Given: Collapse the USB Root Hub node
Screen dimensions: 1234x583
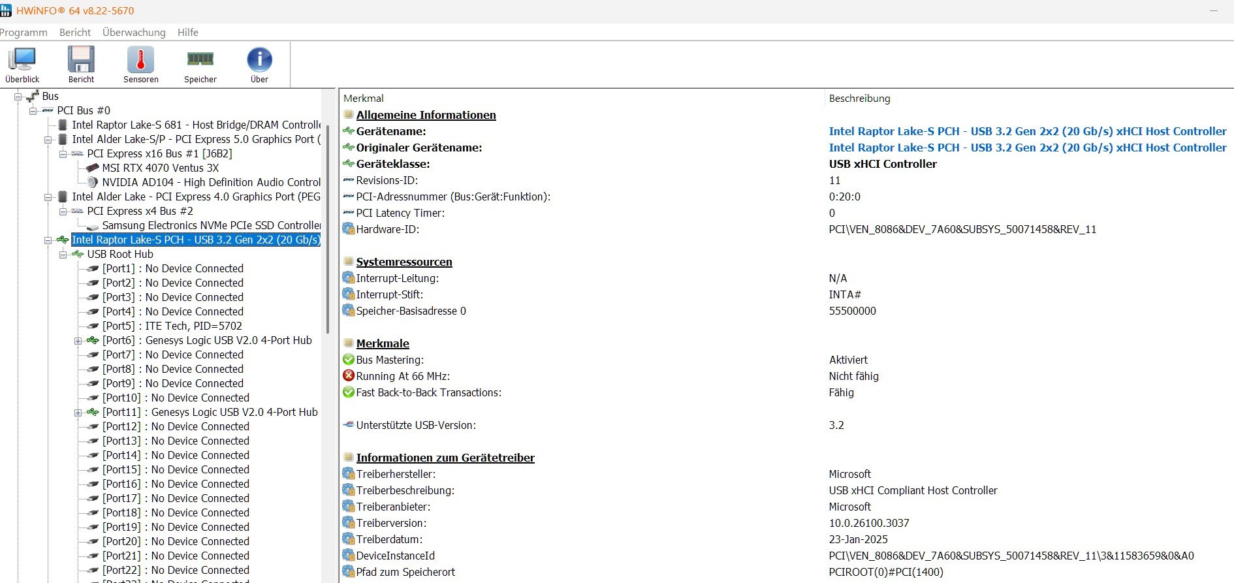Looking at the screenshot, I should [x=63, y=254].
